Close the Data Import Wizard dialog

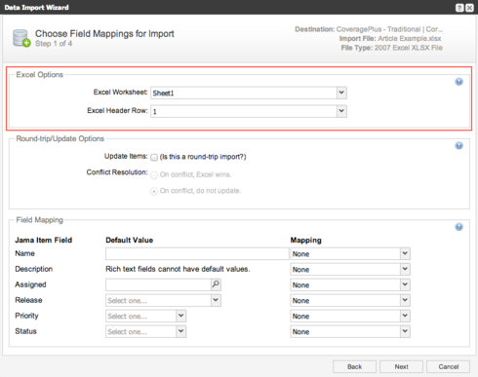point(469,8)
